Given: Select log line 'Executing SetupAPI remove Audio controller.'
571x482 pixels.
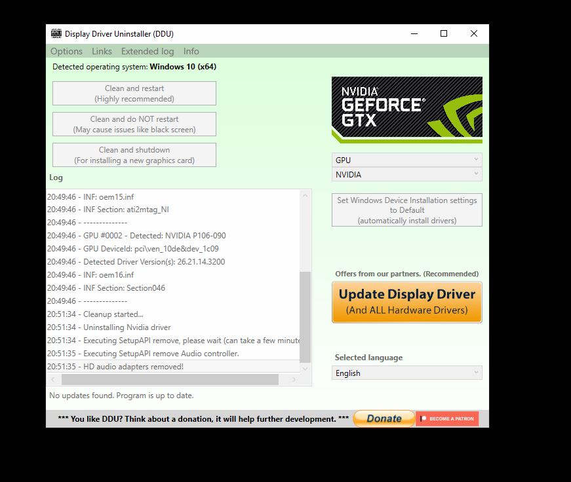Looking at the screenshot, I should 173,354.
